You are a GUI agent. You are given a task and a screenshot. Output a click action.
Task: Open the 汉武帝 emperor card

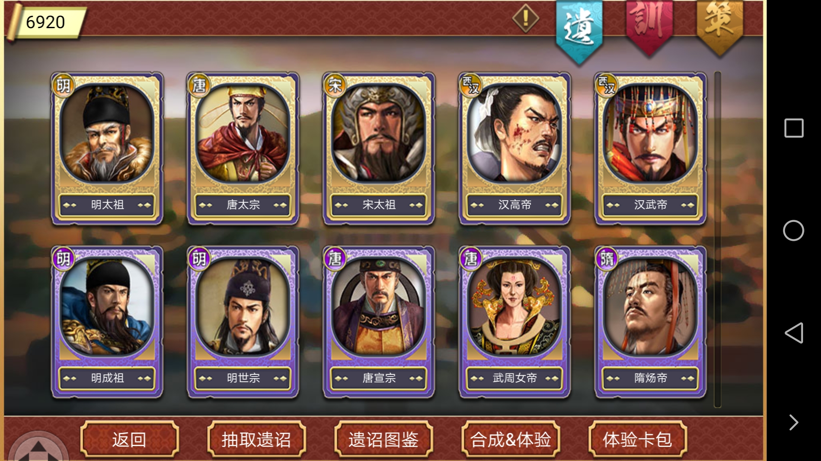click(650, 148)
